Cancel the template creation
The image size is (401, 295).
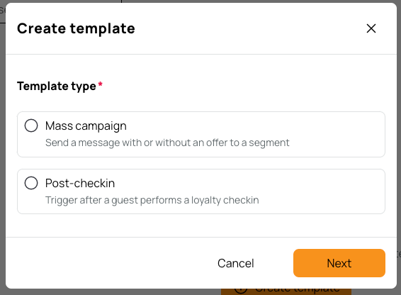235,263
